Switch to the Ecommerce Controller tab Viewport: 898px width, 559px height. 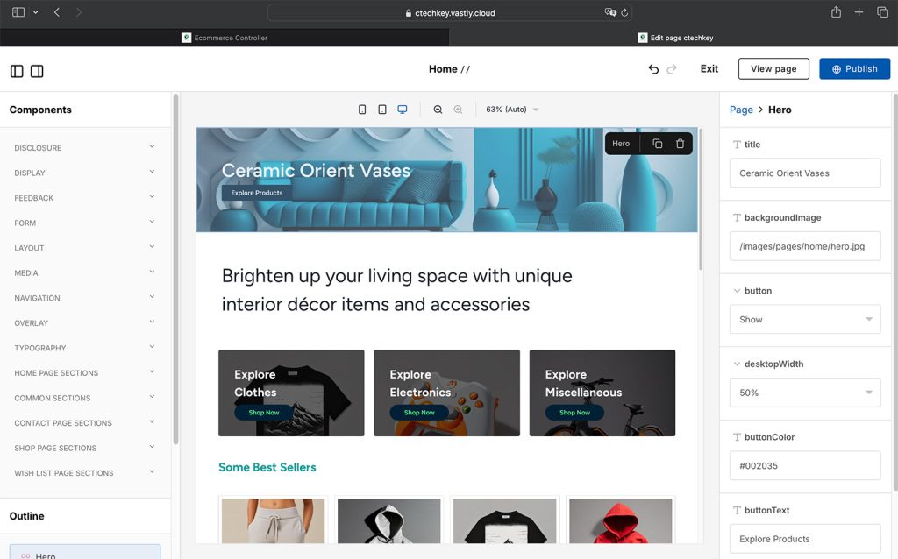coord(224,38)
